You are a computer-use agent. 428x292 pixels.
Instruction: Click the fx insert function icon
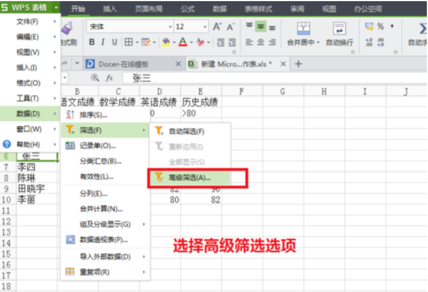pyautogui.click(x=109, y=78)
